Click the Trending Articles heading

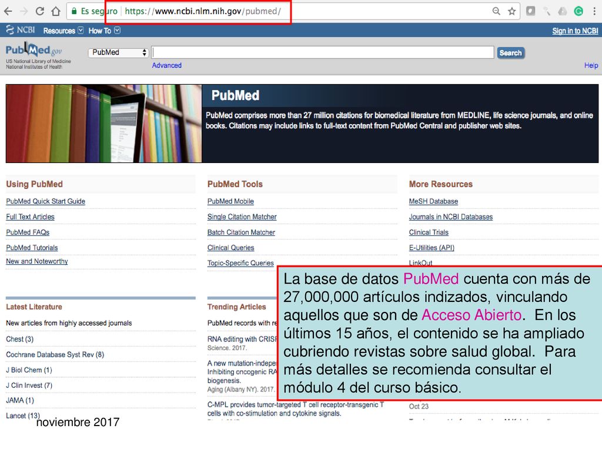(236, 307)
